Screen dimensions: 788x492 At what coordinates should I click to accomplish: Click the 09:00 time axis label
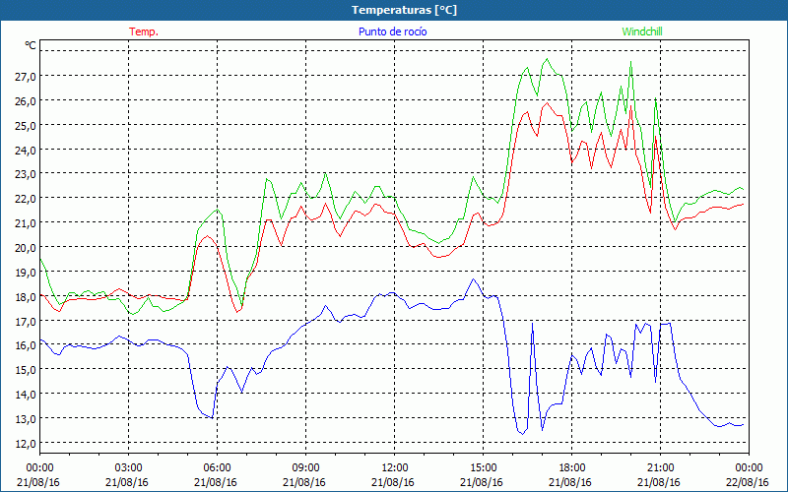coord(305,468)
